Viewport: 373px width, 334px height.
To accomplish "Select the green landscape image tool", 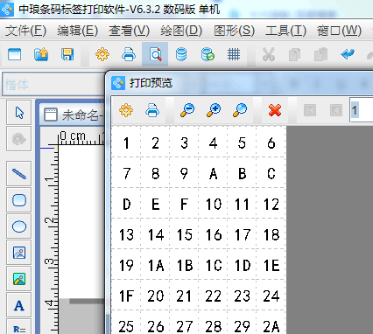I will 19,279.
